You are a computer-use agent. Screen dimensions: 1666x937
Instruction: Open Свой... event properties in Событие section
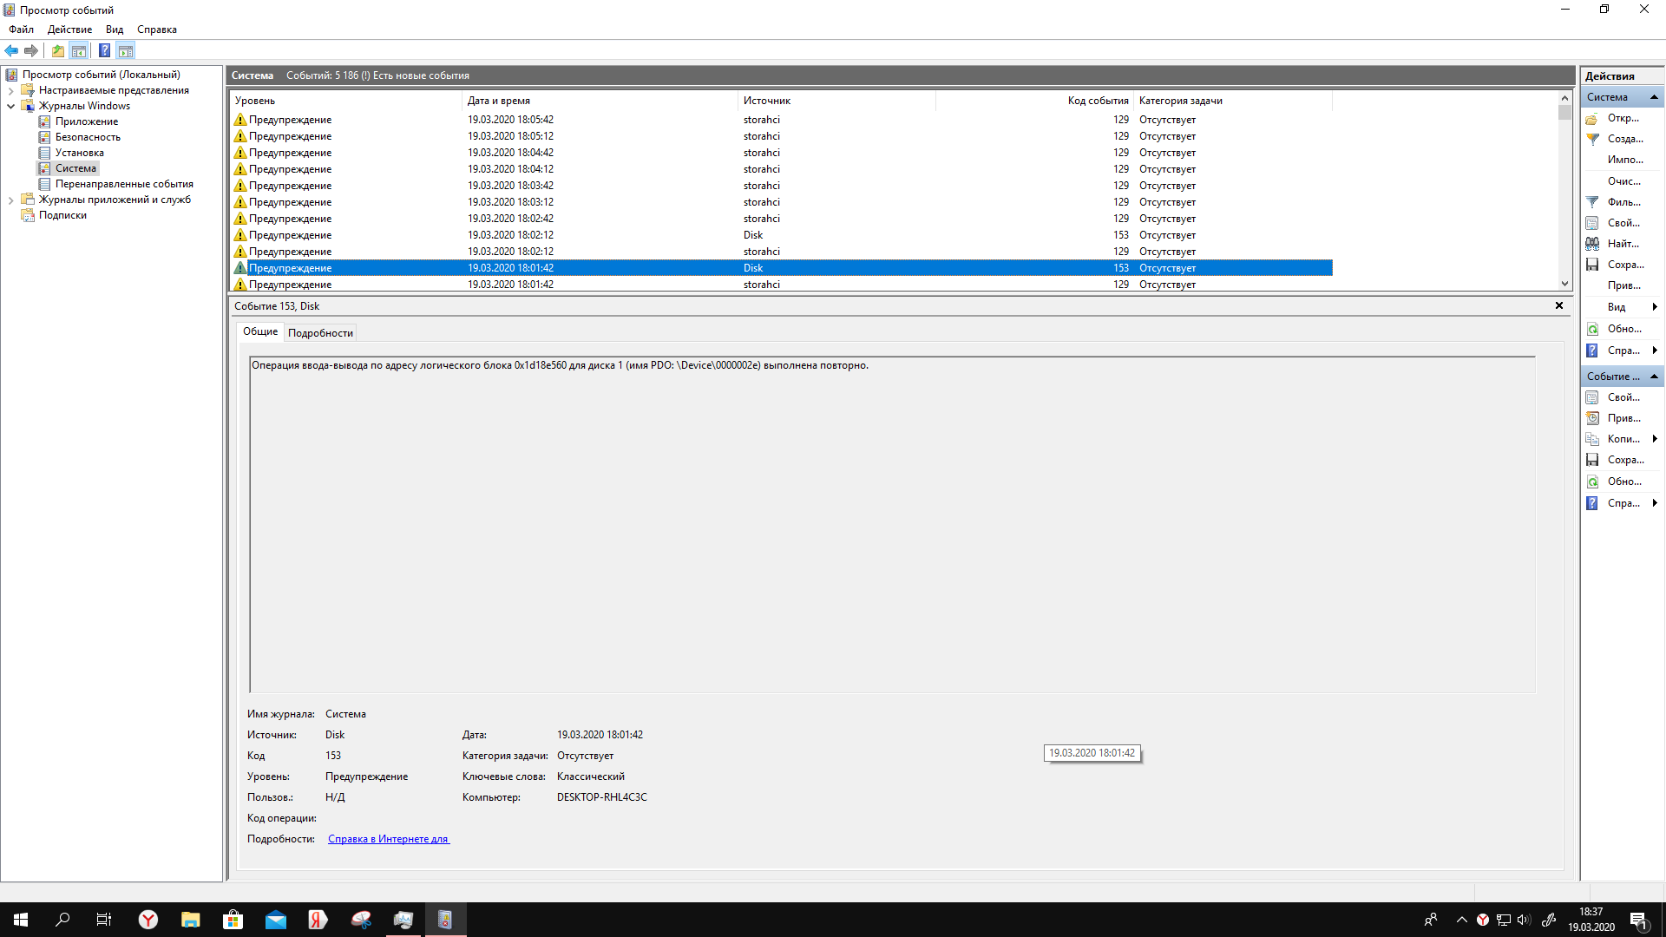click(x=1623, y=397)
